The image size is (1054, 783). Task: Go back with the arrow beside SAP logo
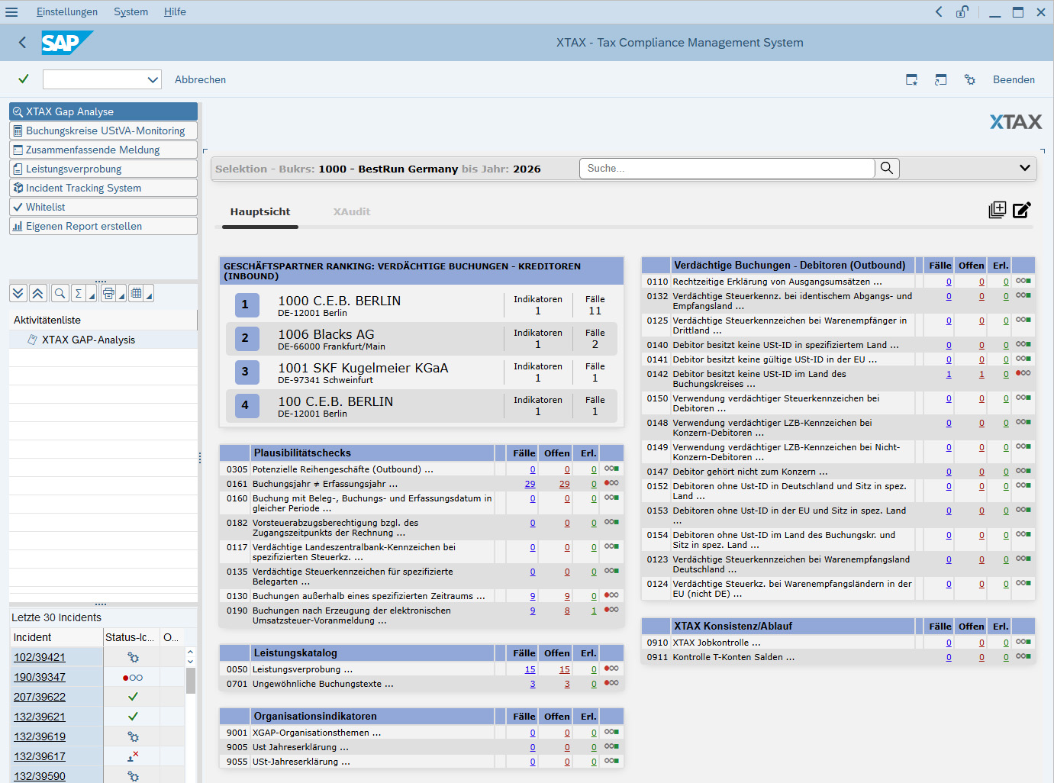pos(22,43)
